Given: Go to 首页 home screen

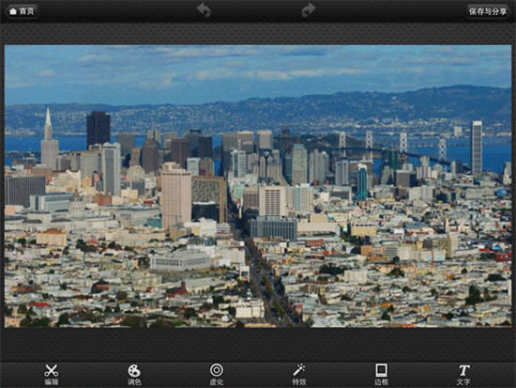Looking at the screenshot, I should [22, 11].
